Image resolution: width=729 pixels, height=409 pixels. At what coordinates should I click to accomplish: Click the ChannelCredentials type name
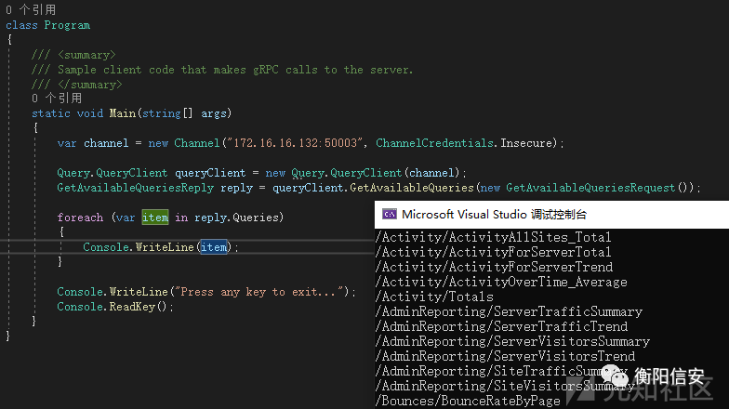coord(435,143)
